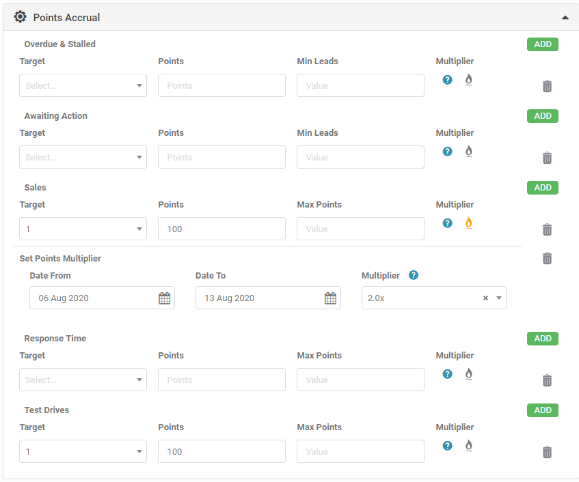Open the Date From calendar picker icon
The image size is (579, 482).
pos(164,298)
